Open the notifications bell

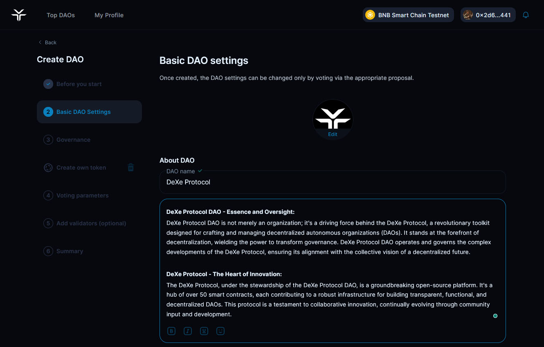point(526,15)
